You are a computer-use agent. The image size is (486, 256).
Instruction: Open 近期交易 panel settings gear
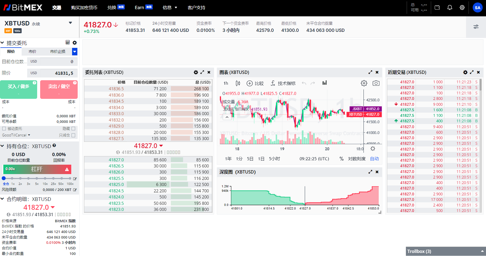465,72
